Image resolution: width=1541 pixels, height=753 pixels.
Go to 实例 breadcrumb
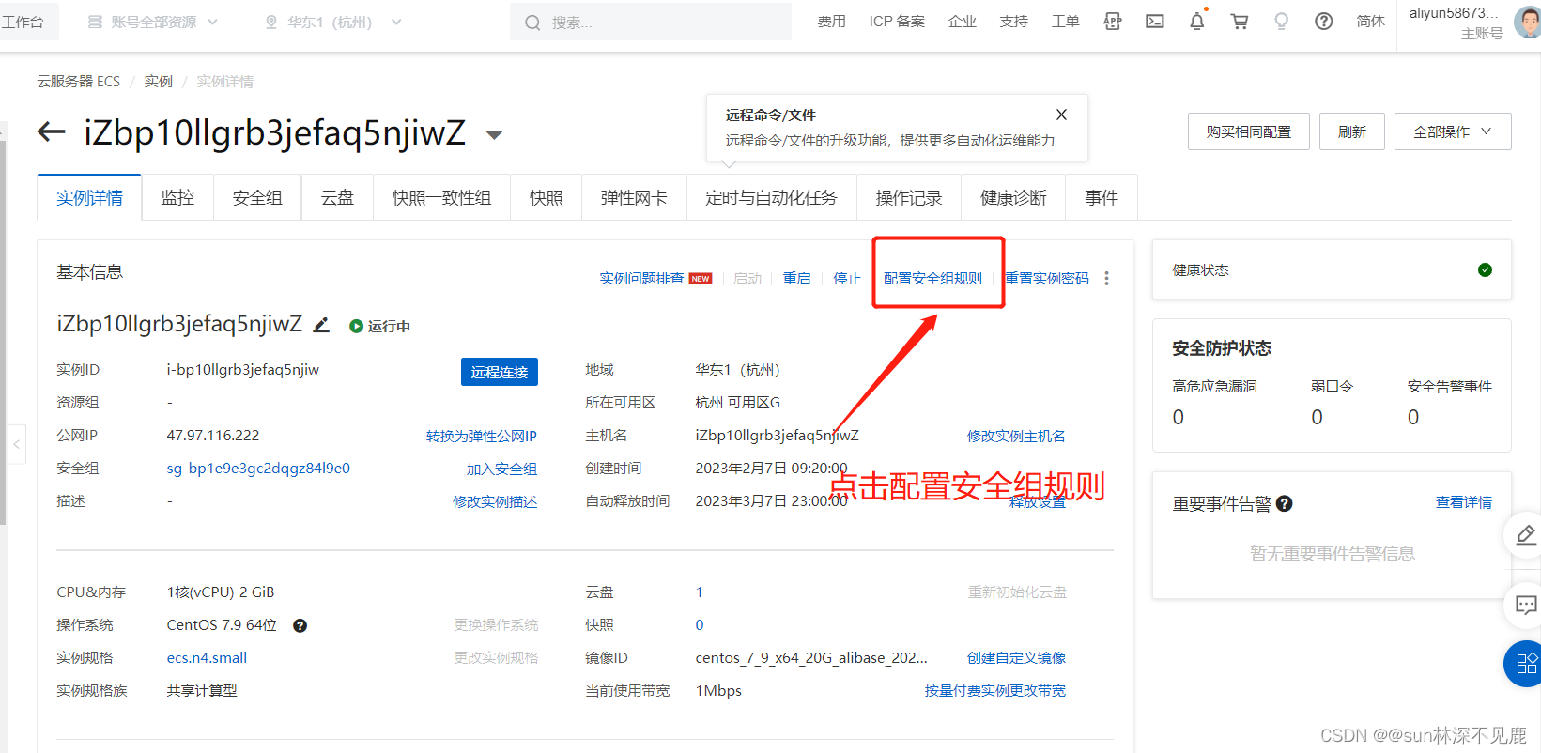pyautogui.click(x=159, y=82)
